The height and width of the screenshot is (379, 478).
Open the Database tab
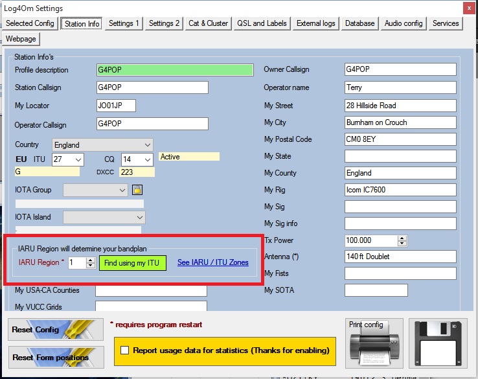pyautogui.click(x=359, y=23)
